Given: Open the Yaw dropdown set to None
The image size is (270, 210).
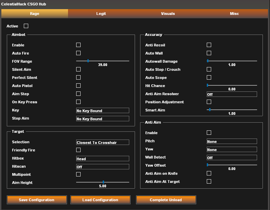Looking at the screenshot, I should coord(232,149).
